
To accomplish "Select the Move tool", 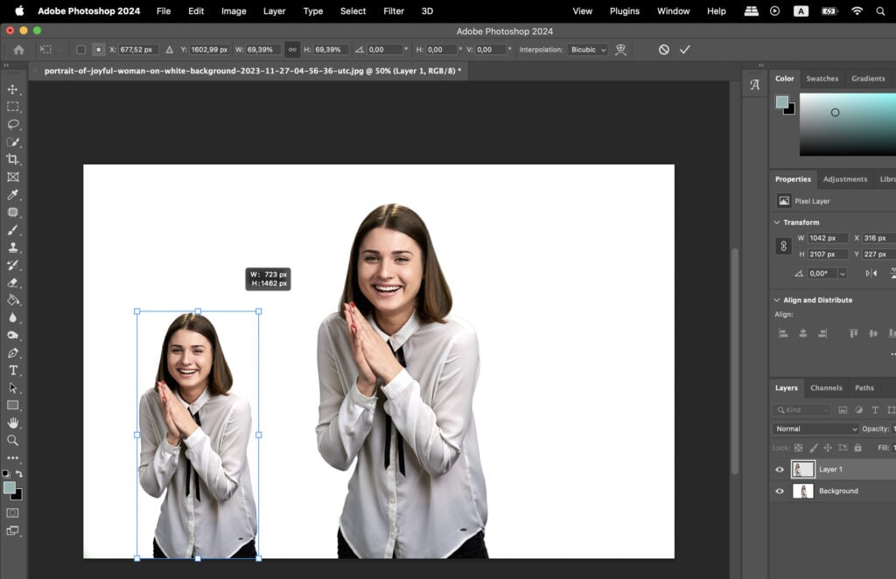I will tap(12, 89).
